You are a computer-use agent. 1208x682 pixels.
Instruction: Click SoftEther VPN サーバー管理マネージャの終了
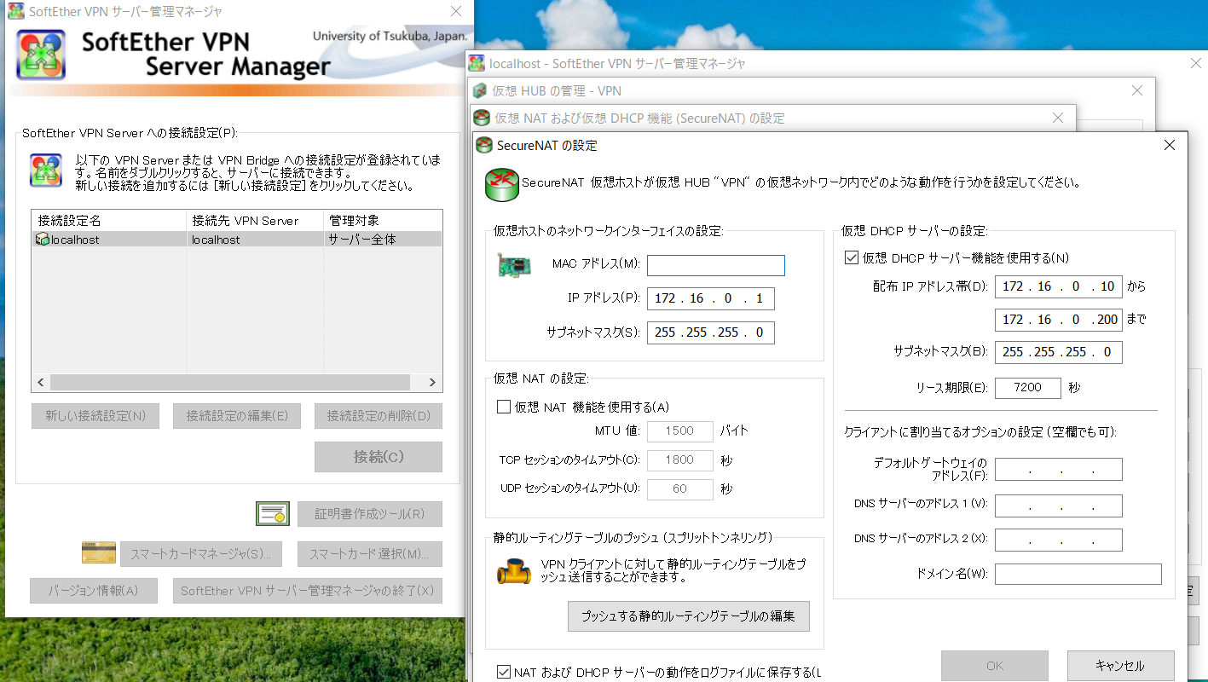coord(307,591)
